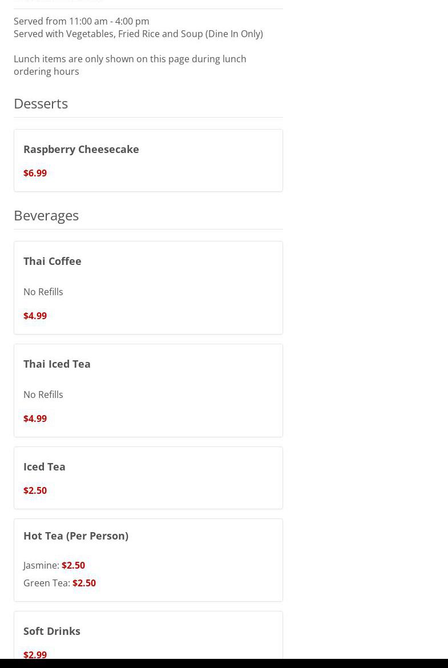
Task: Click the lunch serving hours text
Action: pyautogui.click(x=82, y=21)
